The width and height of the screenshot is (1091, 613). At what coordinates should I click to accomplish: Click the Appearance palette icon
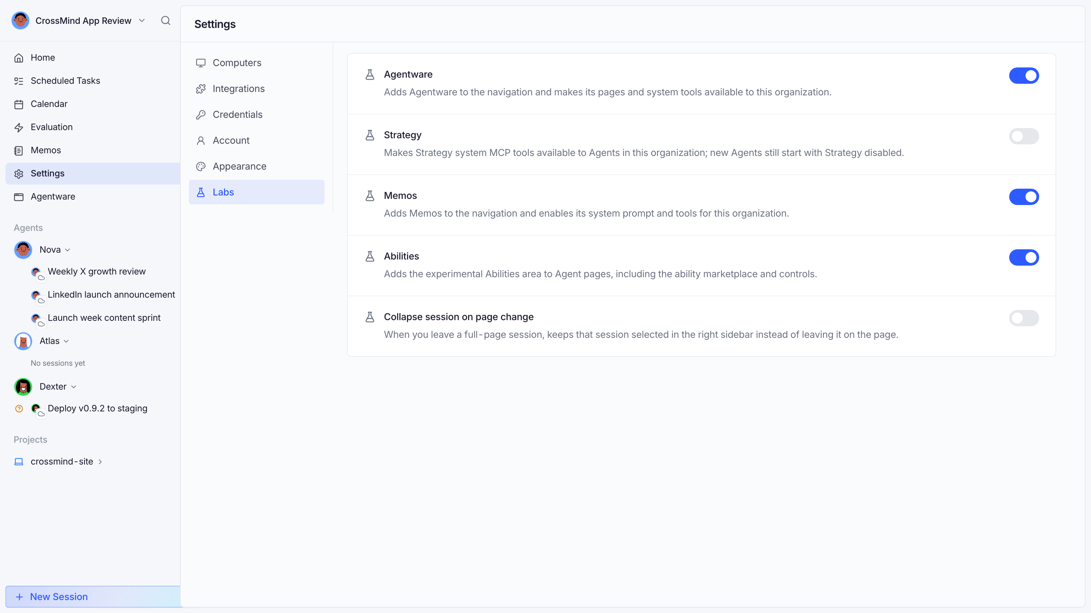pyautogui.click(x=201, y=166)
